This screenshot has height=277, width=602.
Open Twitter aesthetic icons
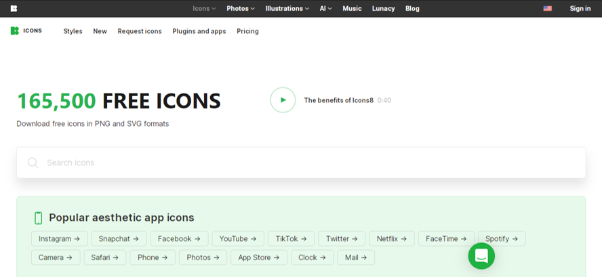point(342,238)
